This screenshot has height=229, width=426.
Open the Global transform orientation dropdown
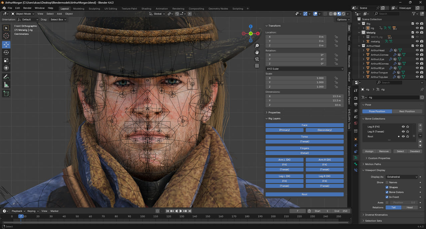pyautogui.click(x=157, y=14)
